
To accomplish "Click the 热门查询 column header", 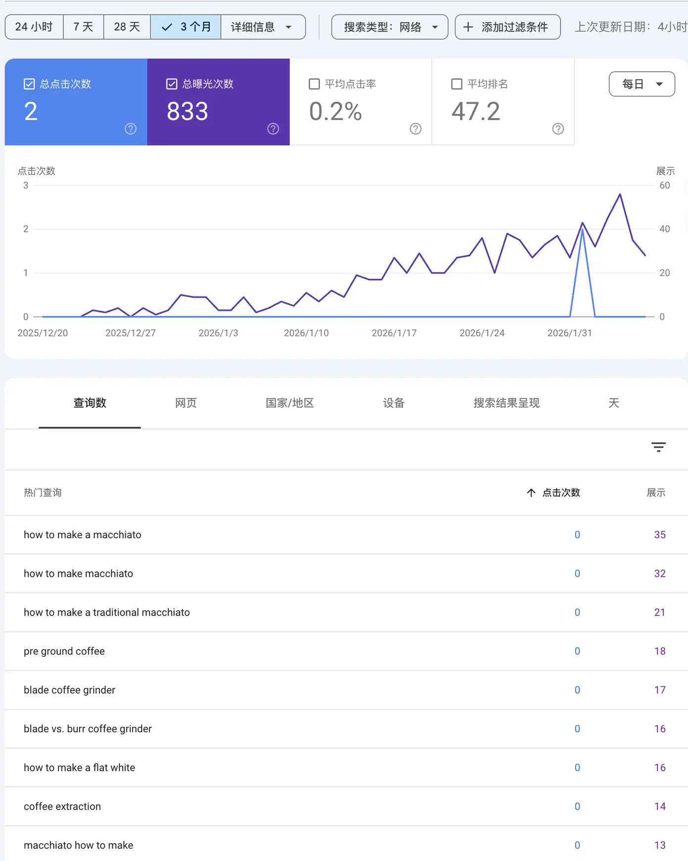I will tap(43, 493).
